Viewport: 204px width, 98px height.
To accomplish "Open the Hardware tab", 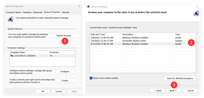I will pos(27,12).
